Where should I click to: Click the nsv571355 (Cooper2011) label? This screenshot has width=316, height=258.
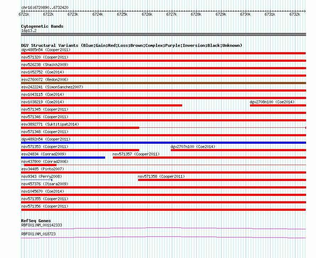[45, 199]
